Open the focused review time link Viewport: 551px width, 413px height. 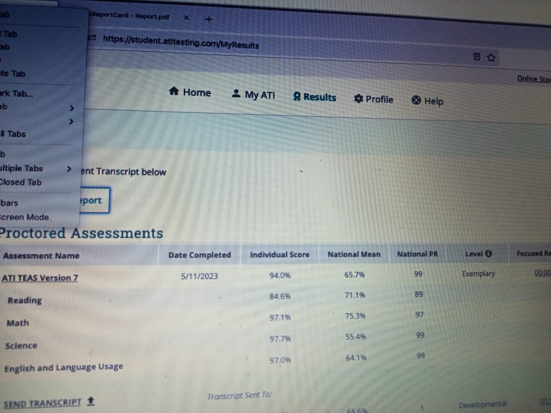pos(542,273)
